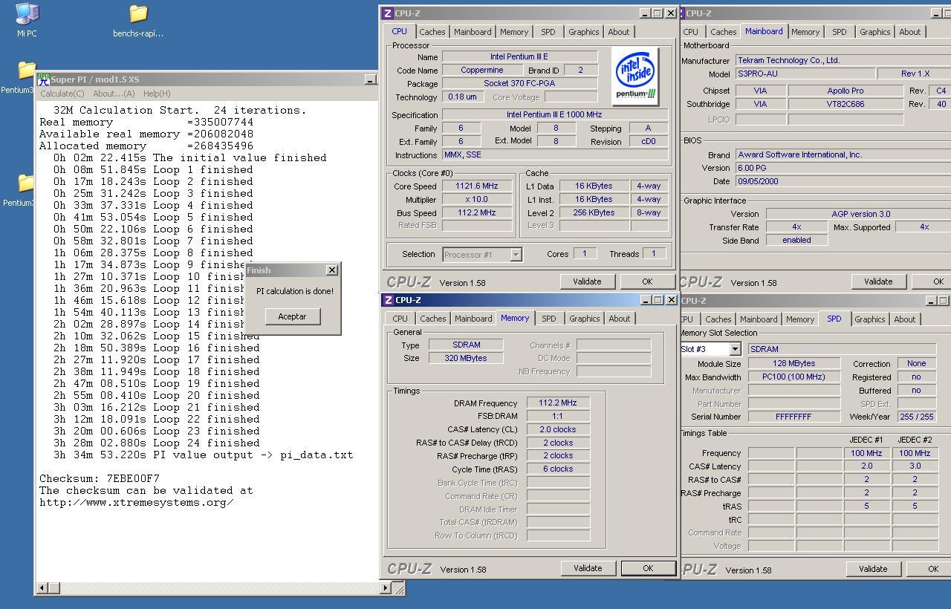
Task: Click Validate in the CPU tab window
Action: tap(587, 281)
